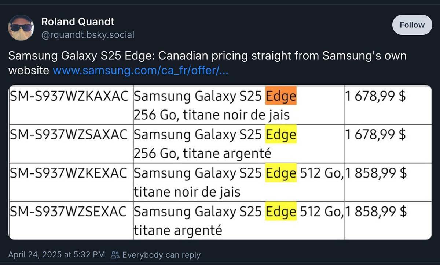Click the 256 Go, titane argenté description
440x265 pixels.
[x=202, y=153]
